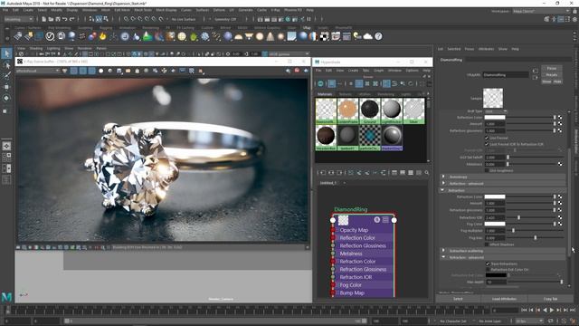Click the V-Ray sun and sky shelf icon
This screenshot has width=579, height=326.
[357, 36]
